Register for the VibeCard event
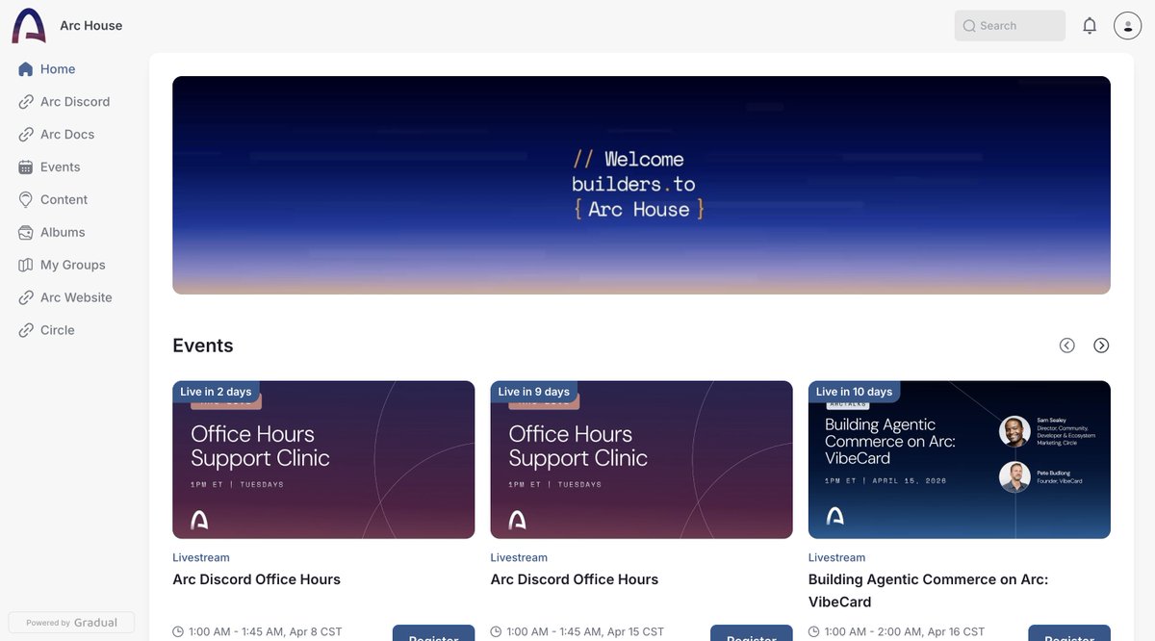 pos(1069,634)
